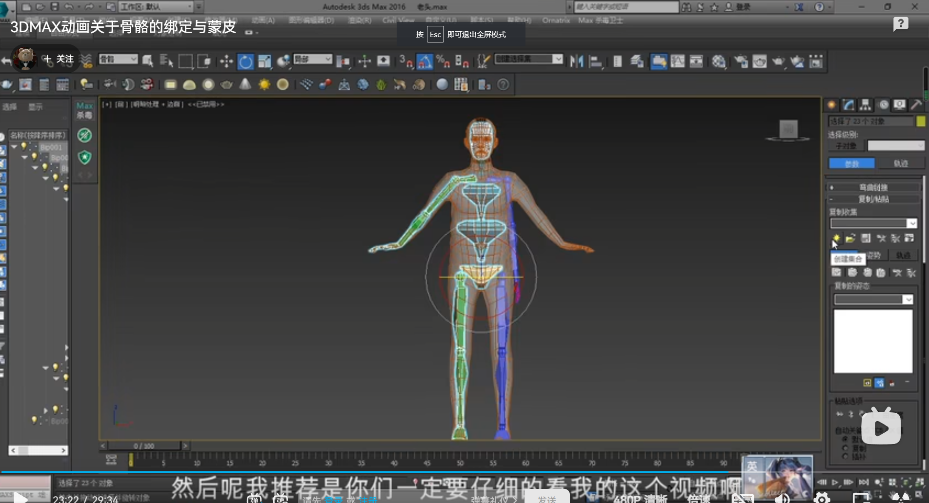Open the Copy Collections dropdown
This screenshot has width=929, height=503.
(873, 223)
